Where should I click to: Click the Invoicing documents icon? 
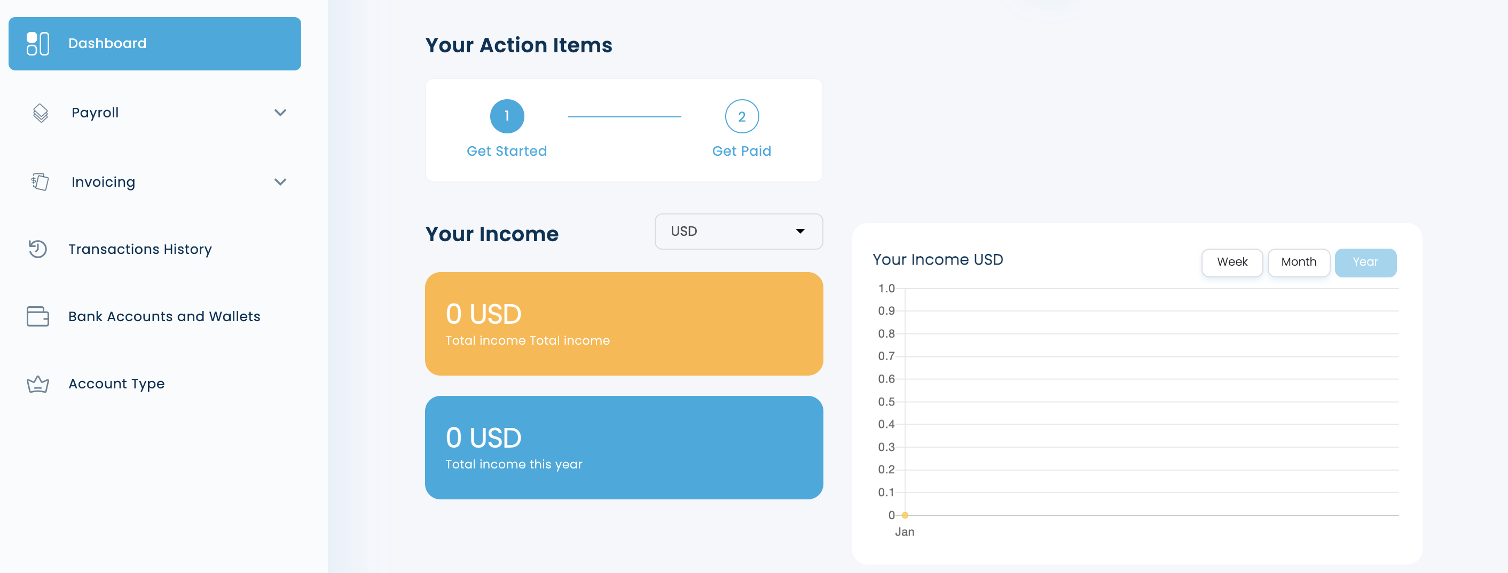(40, 182)
